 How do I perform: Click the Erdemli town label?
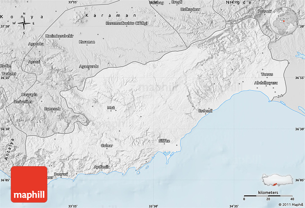click(x=206, y=111)
